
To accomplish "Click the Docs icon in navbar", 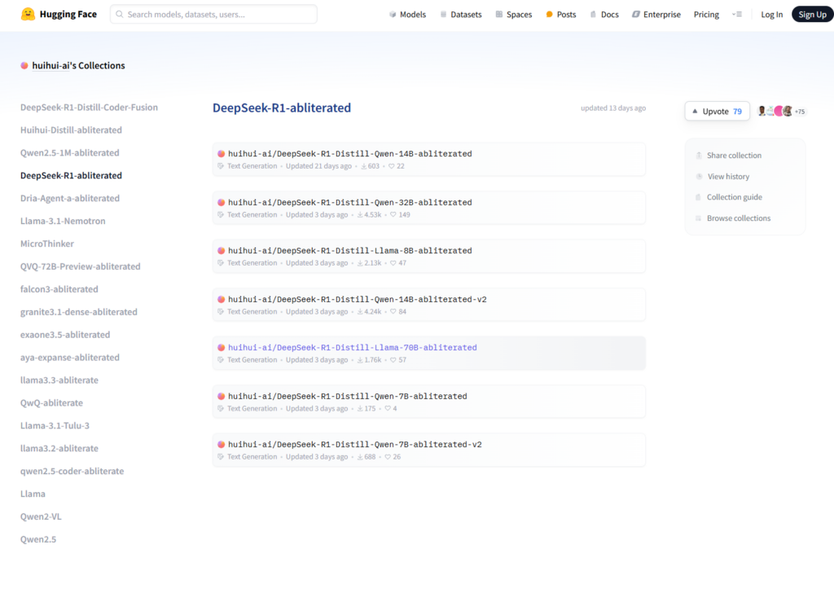I will click(x=593, y=15).
